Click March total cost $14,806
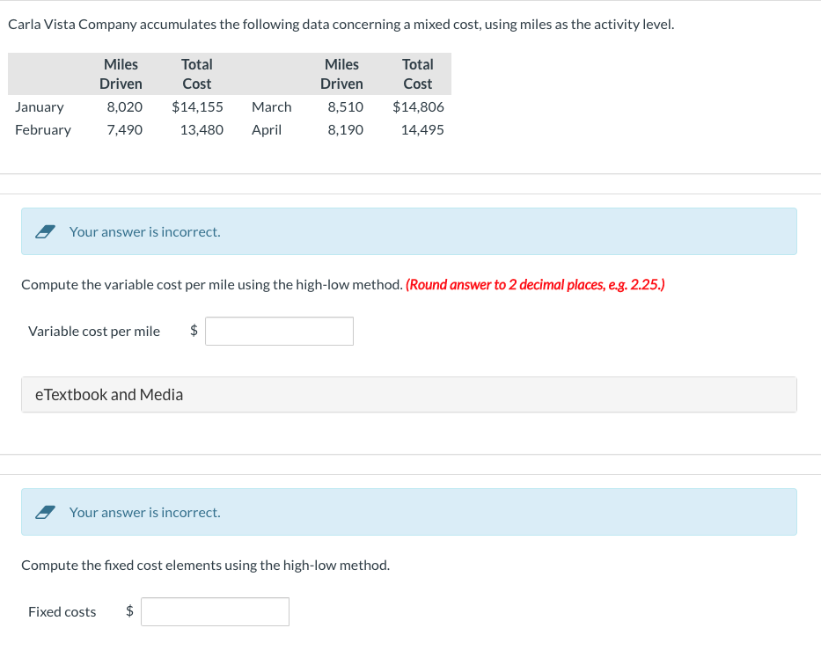Image resolution: width=821 pixels, height=650 pixels. [418, 106]
